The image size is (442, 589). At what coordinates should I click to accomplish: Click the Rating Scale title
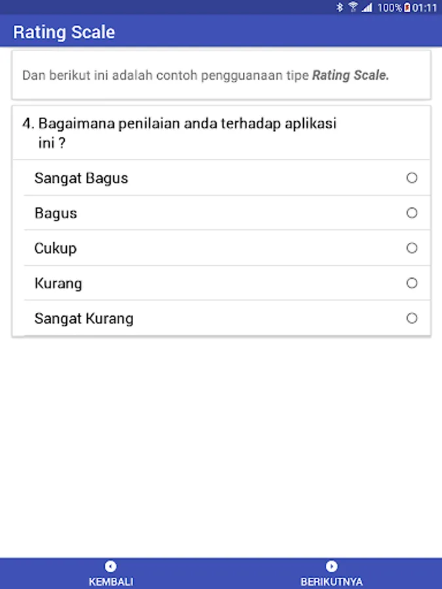64,32
